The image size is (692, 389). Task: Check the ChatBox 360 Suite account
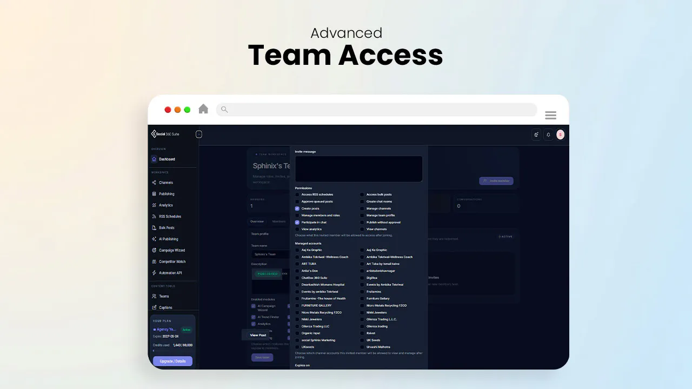coord(297,278)
